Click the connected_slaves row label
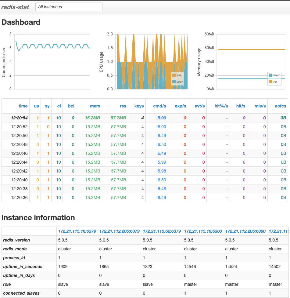This screenshot has width=290, height=298. tap(21, 293)
